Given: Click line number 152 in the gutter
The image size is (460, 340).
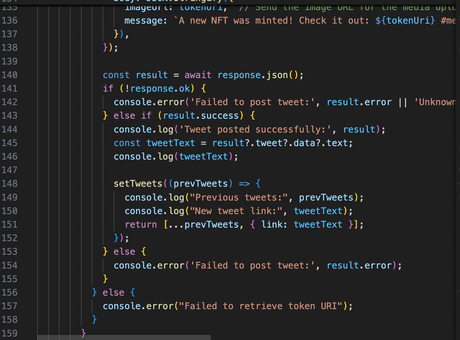Looking at the screenshot, I should click(9, 238).
